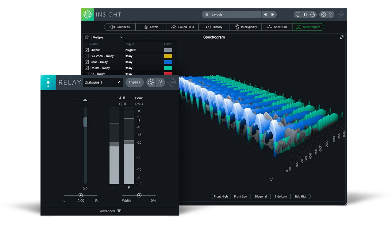Open Relay settings gear icon
This screenshot has height=226, width=392.
[x=151, y=82]
